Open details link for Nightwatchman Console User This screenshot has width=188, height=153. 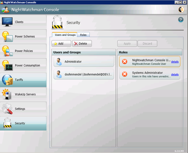(175, 62)
